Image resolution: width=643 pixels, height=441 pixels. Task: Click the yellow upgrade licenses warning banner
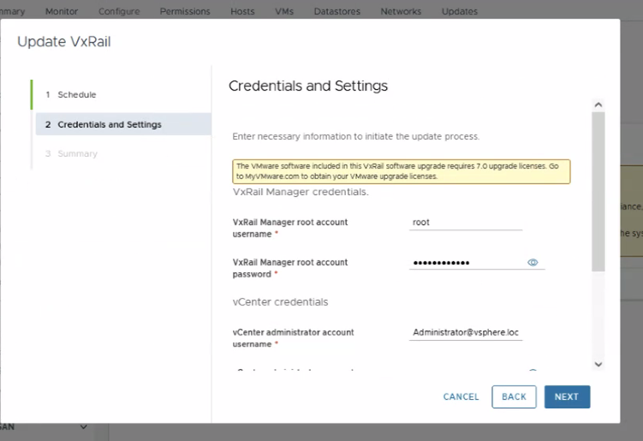pyautogui.click(x=401, y=171)
